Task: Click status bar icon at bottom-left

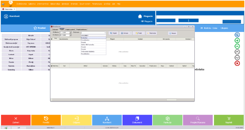Action: 6,128
